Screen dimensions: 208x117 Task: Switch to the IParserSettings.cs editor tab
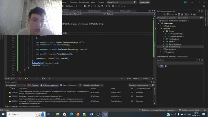94,11
